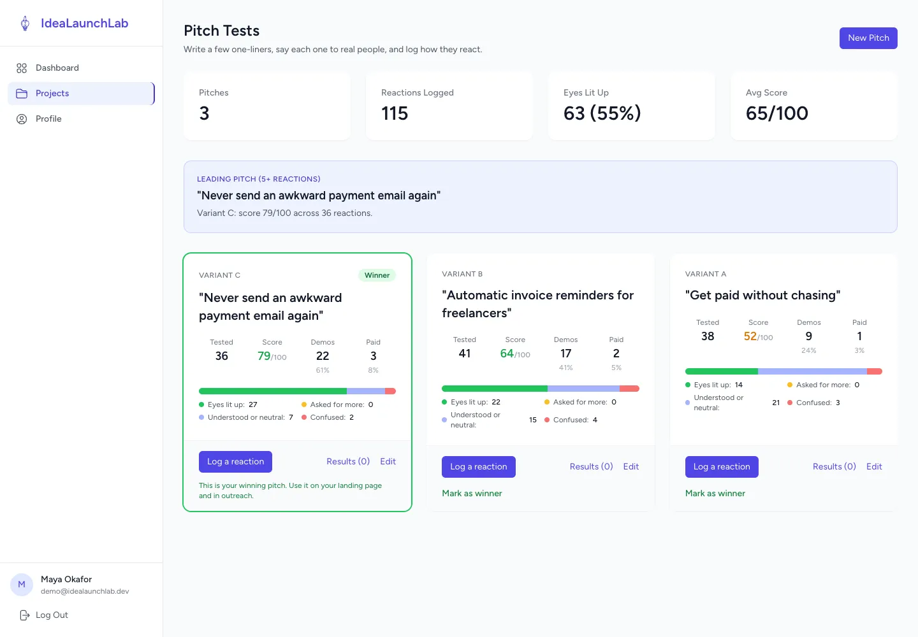The image size is (918, 637).
Task: Click the Projects folder icon
Action: [22, 94]
